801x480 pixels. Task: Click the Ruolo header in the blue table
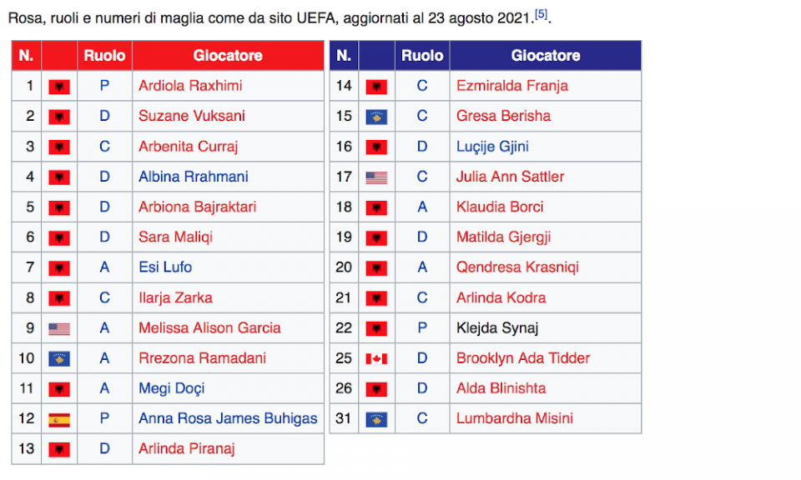tap(422, 55)
